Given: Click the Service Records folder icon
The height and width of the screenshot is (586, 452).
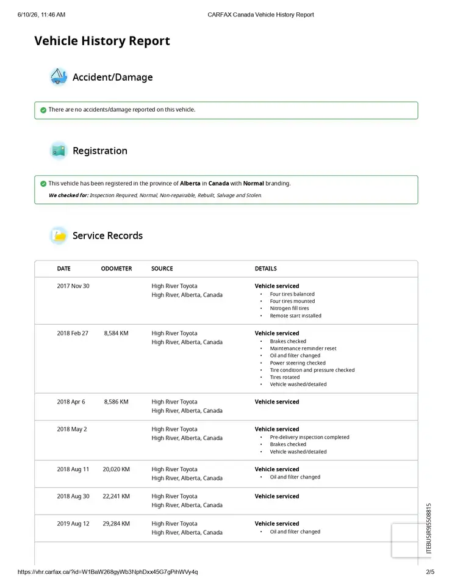Looking at the screenshot, I should tap(59, 236).
